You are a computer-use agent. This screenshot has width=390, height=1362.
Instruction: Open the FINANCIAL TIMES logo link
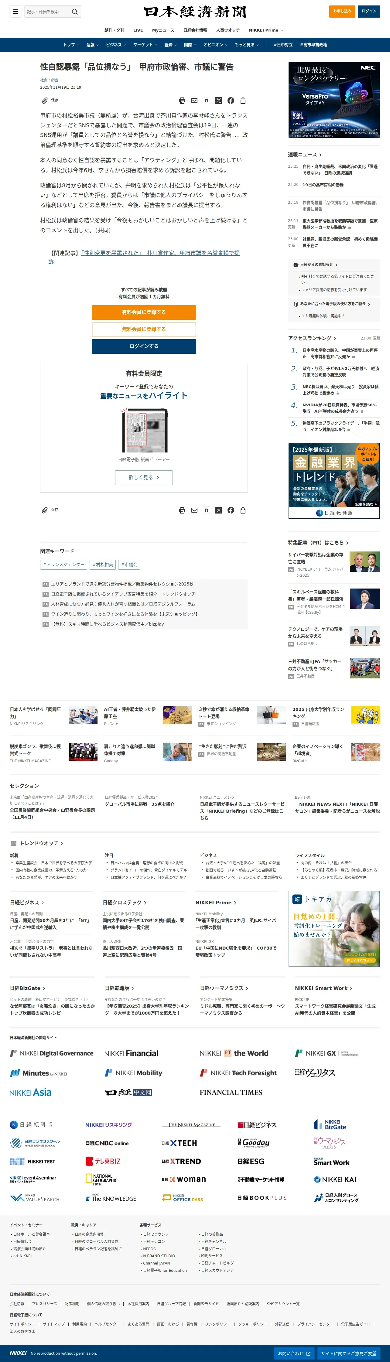pos(231,1092)
